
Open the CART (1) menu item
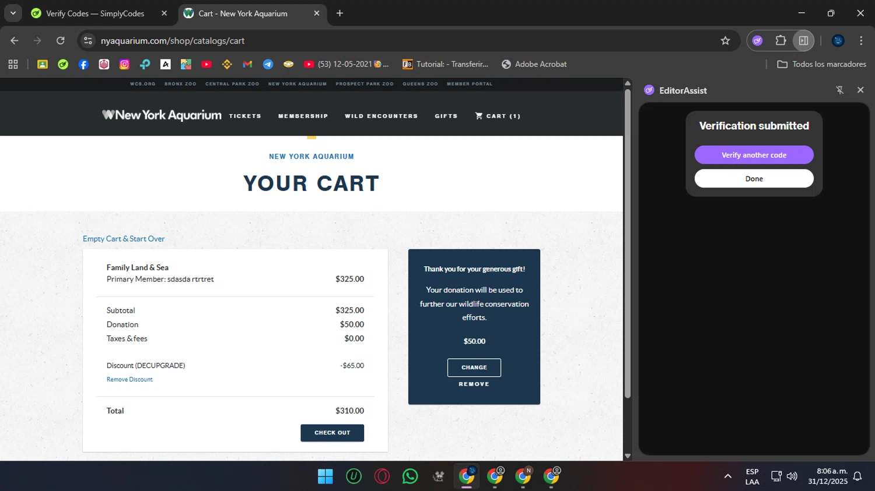(498, 116)
